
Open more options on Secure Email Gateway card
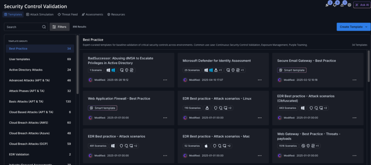coord(354,80)
